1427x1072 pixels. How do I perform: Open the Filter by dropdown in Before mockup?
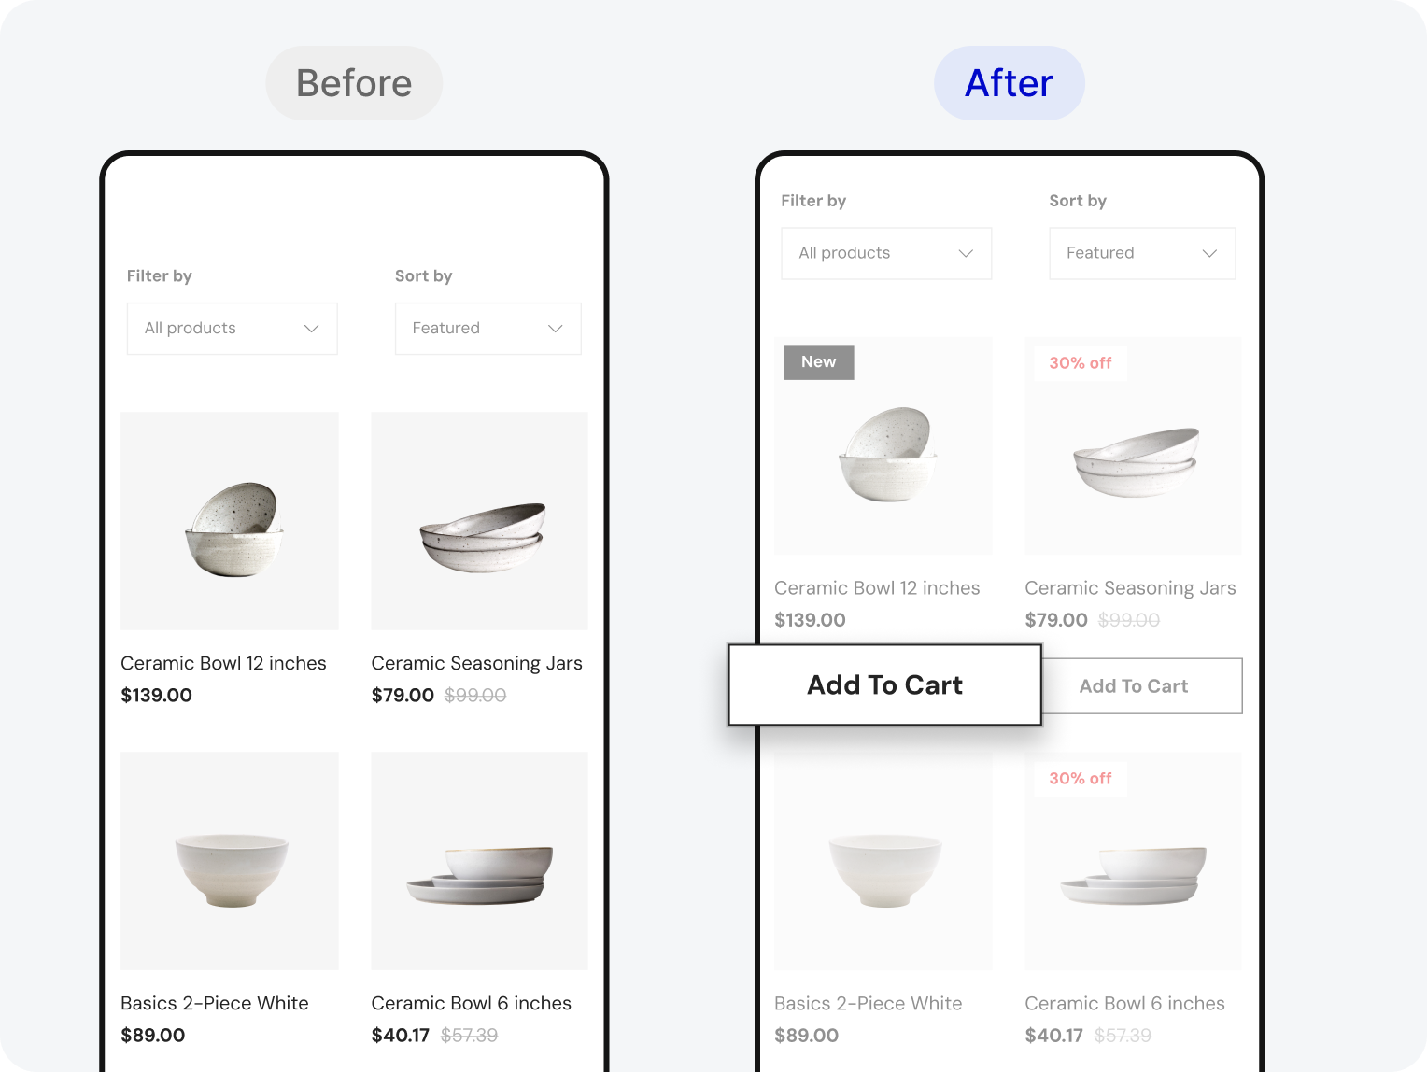point(232,329)
